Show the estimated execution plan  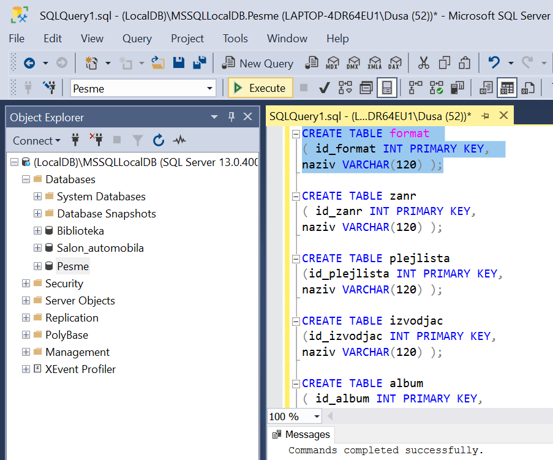345,88
